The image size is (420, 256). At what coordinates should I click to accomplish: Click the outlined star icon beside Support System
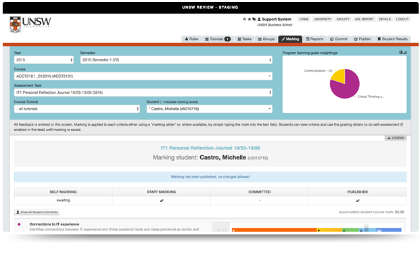tap(244, 20)
